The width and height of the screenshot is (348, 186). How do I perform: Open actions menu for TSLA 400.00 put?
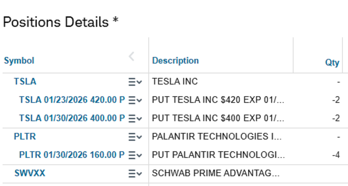[x=135, y=118]
